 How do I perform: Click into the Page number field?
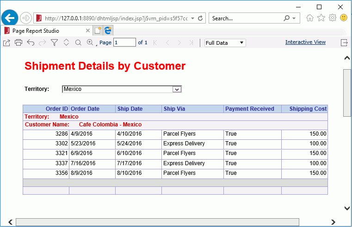[x=124, y=42]
